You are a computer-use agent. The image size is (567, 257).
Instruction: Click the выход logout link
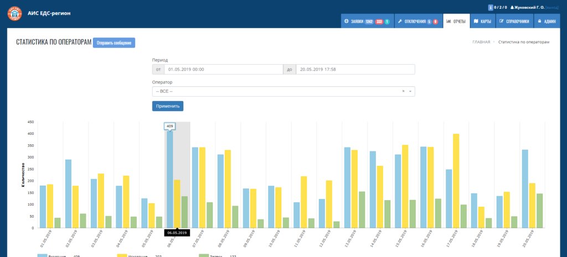pos(552,7)
